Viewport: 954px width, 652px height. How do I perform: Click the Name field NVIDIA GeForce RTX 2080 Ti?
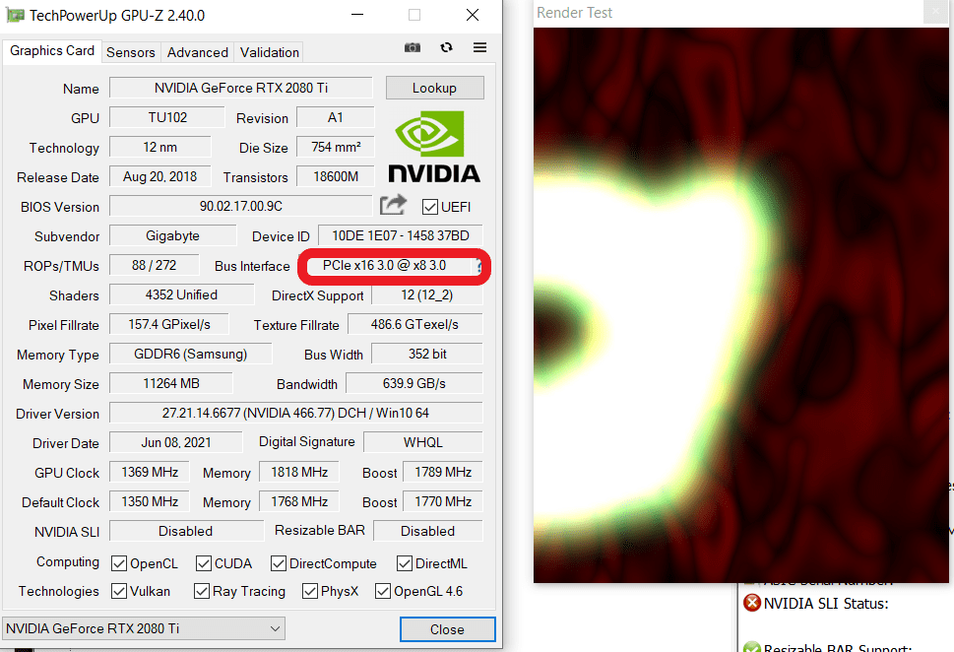pos(241,88)
